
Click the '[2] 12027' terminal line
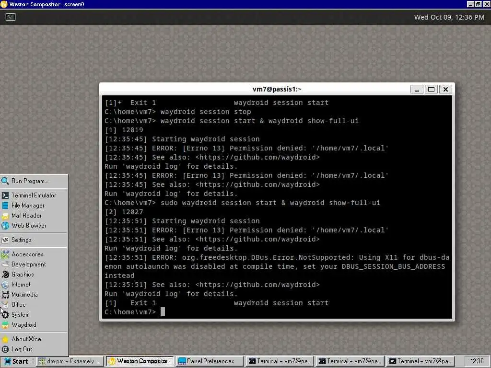pos(124,212)
